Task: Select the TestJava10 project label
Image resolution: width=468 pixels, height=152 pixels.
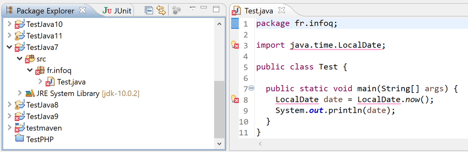Action: (44, 24)
